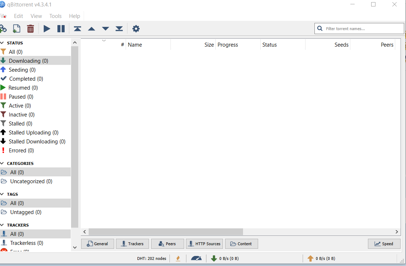406x266 pixels.
Task: Click the Pause toolbar button
Action: pyautogui.click(x=61, y=29)
